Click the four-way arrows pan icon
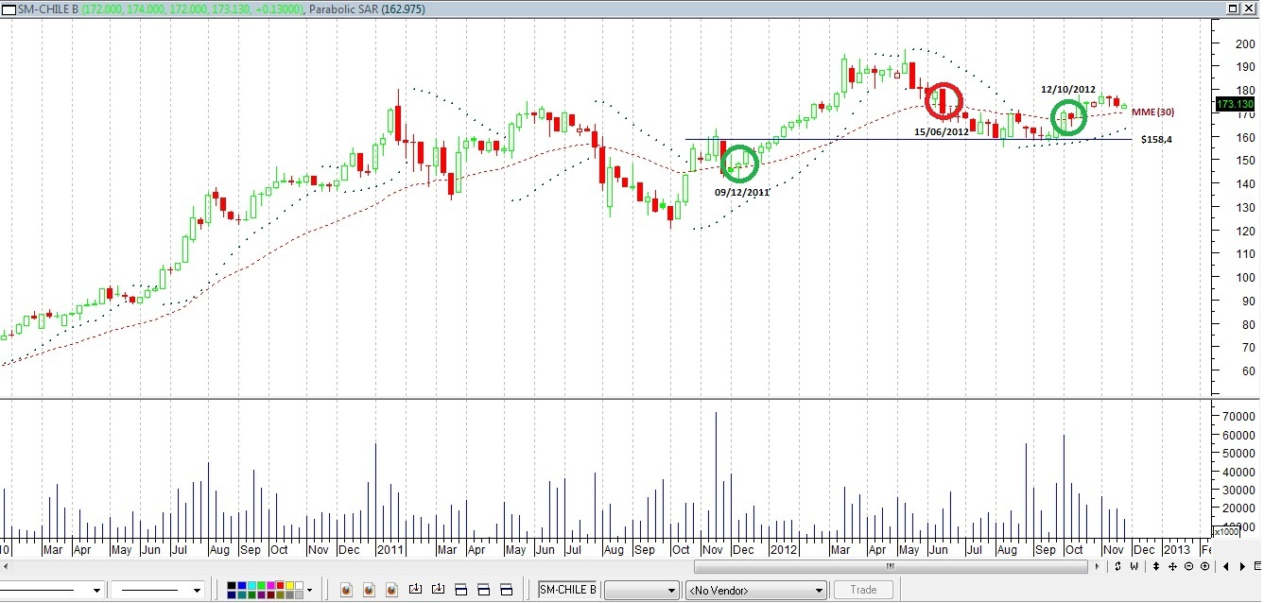 1172,567
